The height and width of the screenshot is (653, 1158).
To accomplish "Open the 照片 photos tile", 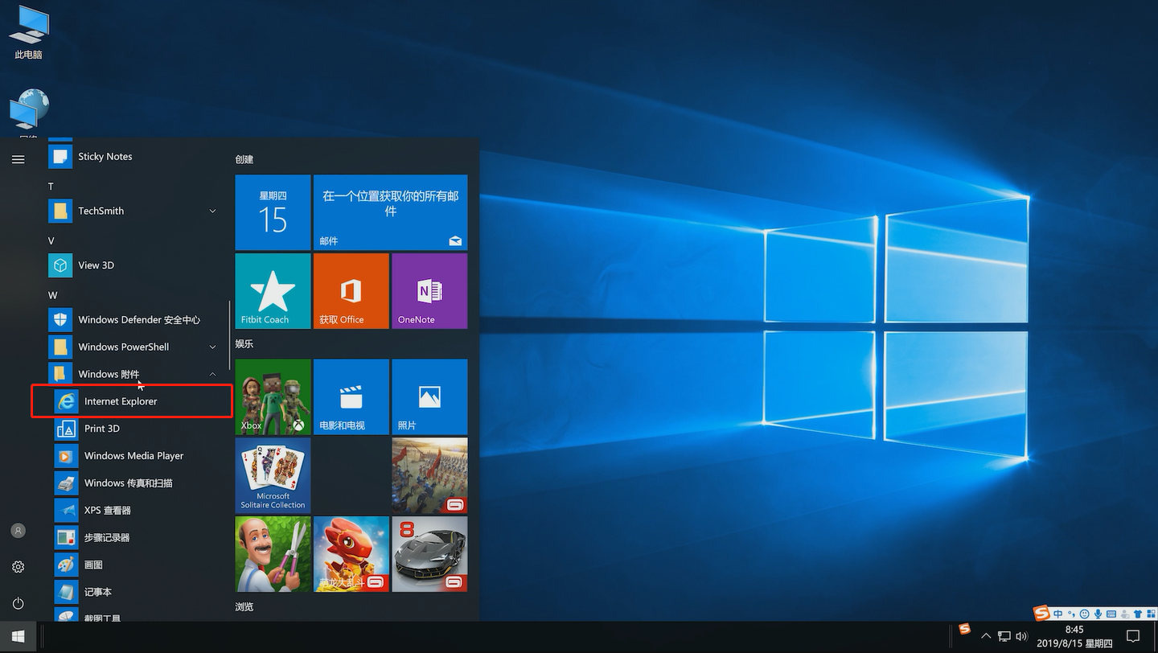I will [x=429, y=397].
